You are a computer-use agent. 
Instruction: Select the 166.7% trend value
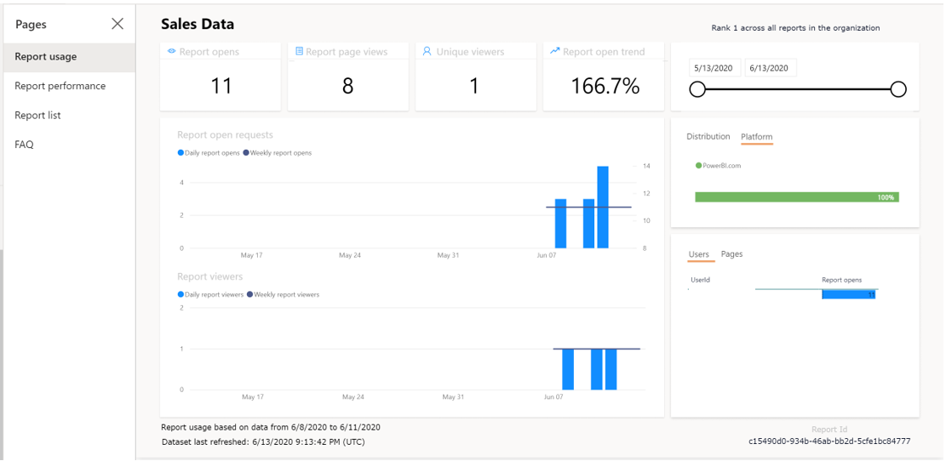(x=605, y=86)
